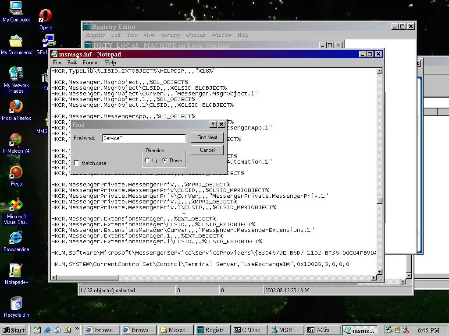449x336 pixels.
Task: Switch to the Messe... folder taskbar button
Action: click(x=175, y=330)
